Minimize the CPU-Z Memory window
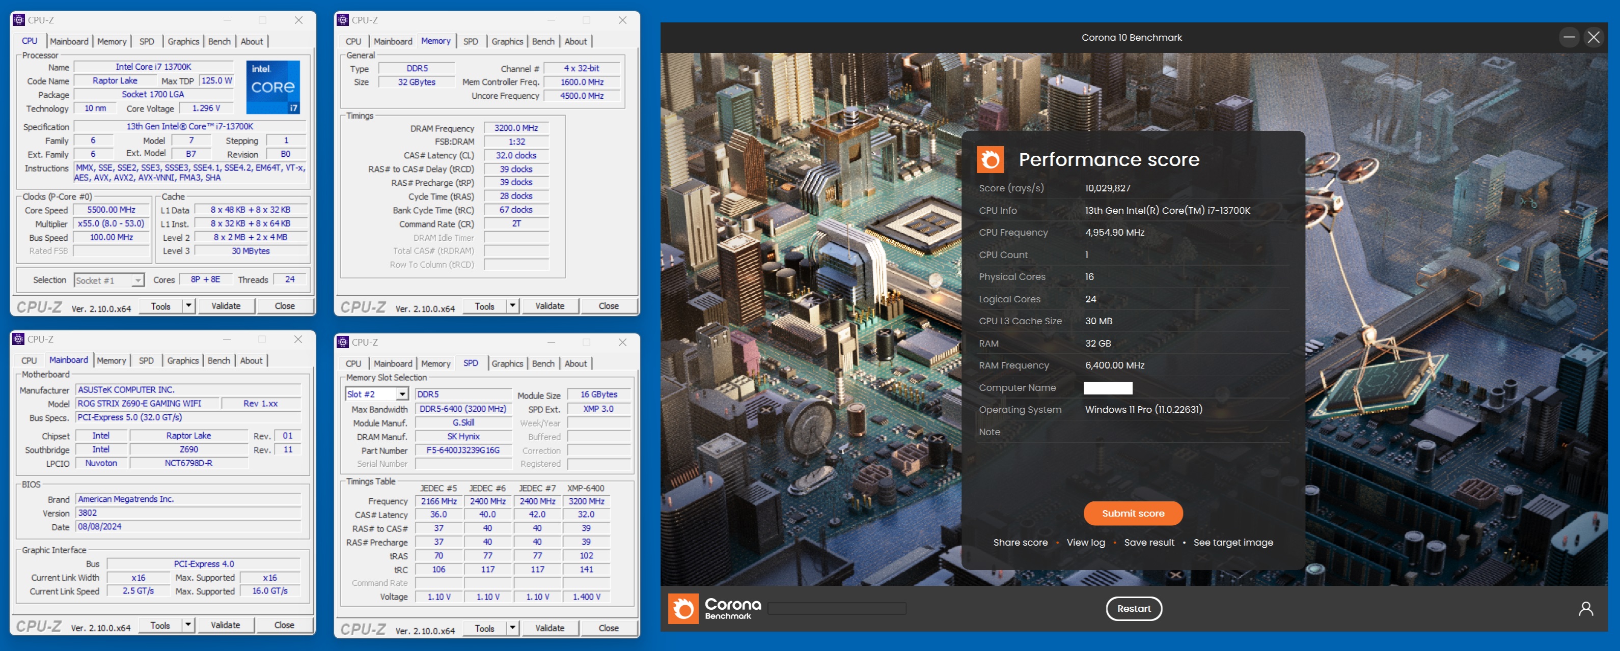 [x=551, y=20]
